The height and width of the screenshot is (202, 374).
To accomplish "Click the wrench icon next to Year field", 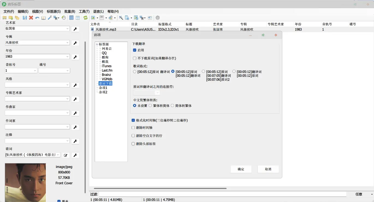I will point(75,57).
